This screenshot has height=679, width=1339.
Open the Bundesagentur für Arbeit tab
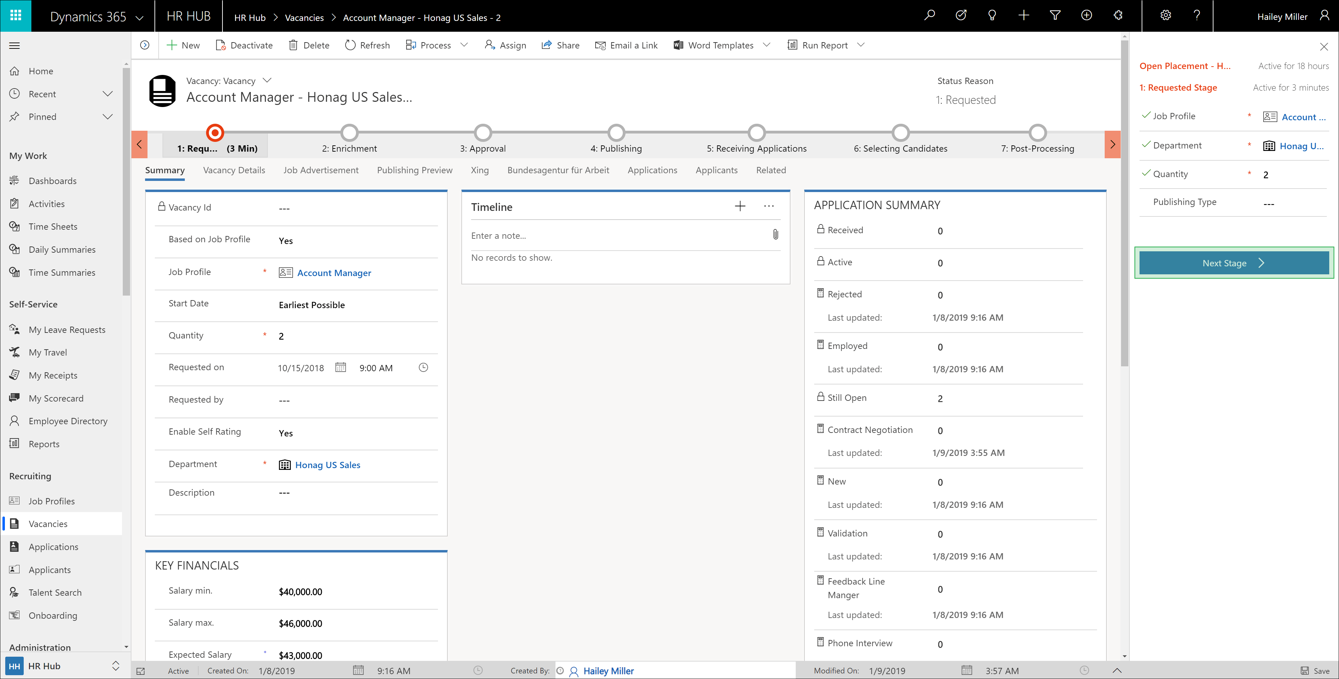[x=558, y=170]
